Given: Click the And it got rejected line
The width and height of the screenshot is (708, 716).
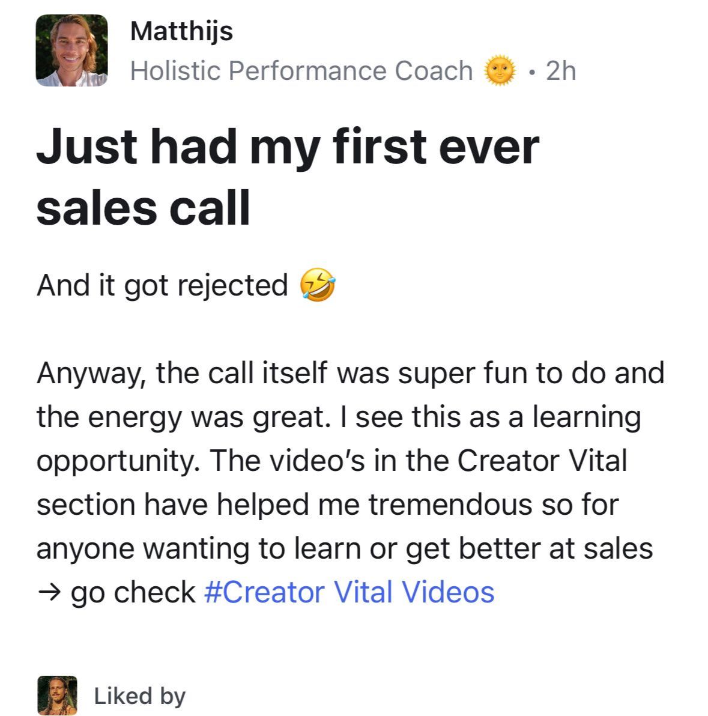Looking at the screenshot, I should coord(162,285).
